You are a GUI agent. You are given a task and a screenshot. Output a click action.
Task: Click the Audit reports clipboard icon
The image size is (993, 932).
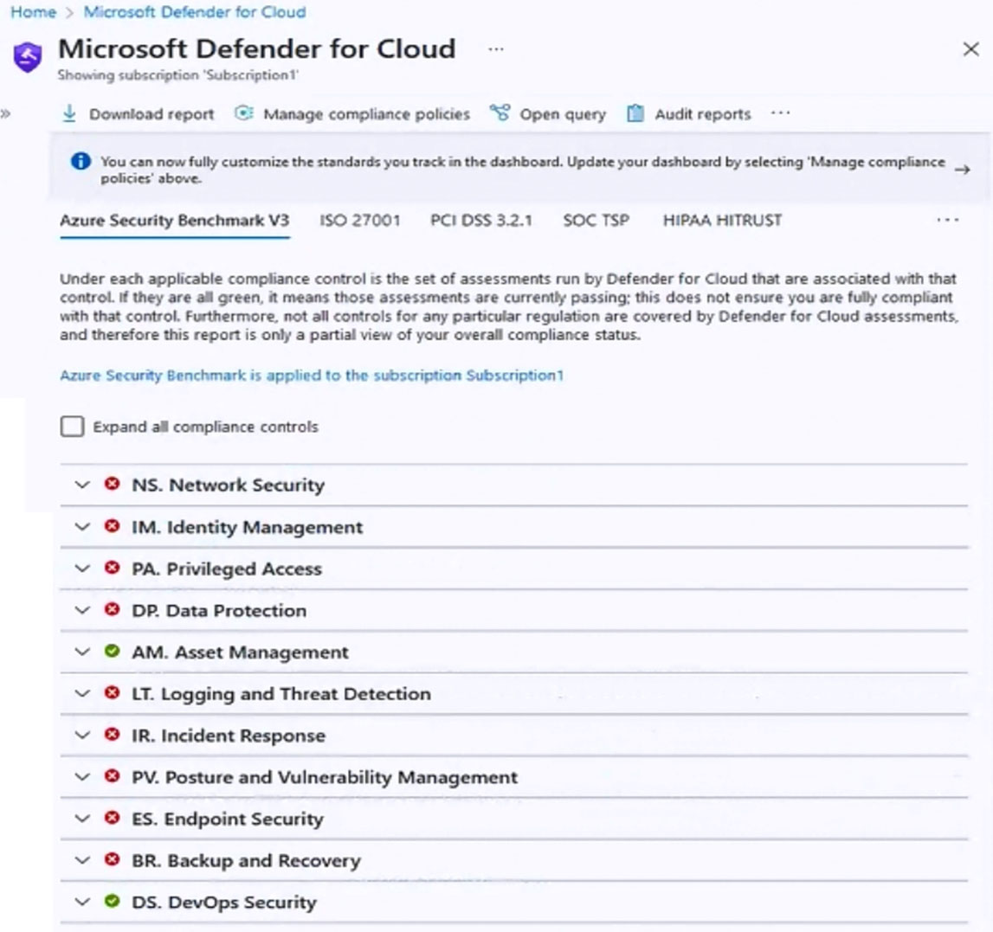(635, 113)
